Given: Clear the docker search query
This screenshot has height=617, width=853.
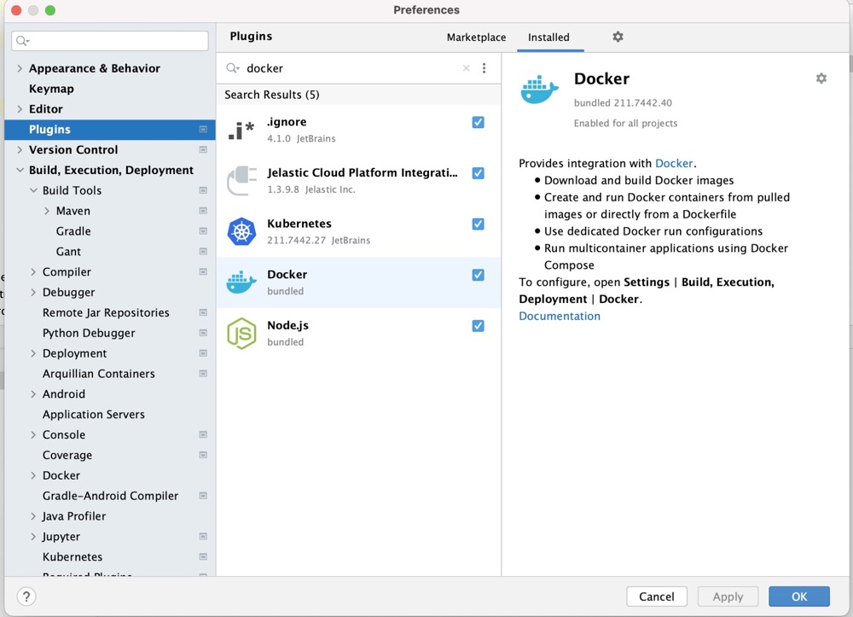Looking at the screenshot, I should [x=466, y=68].
